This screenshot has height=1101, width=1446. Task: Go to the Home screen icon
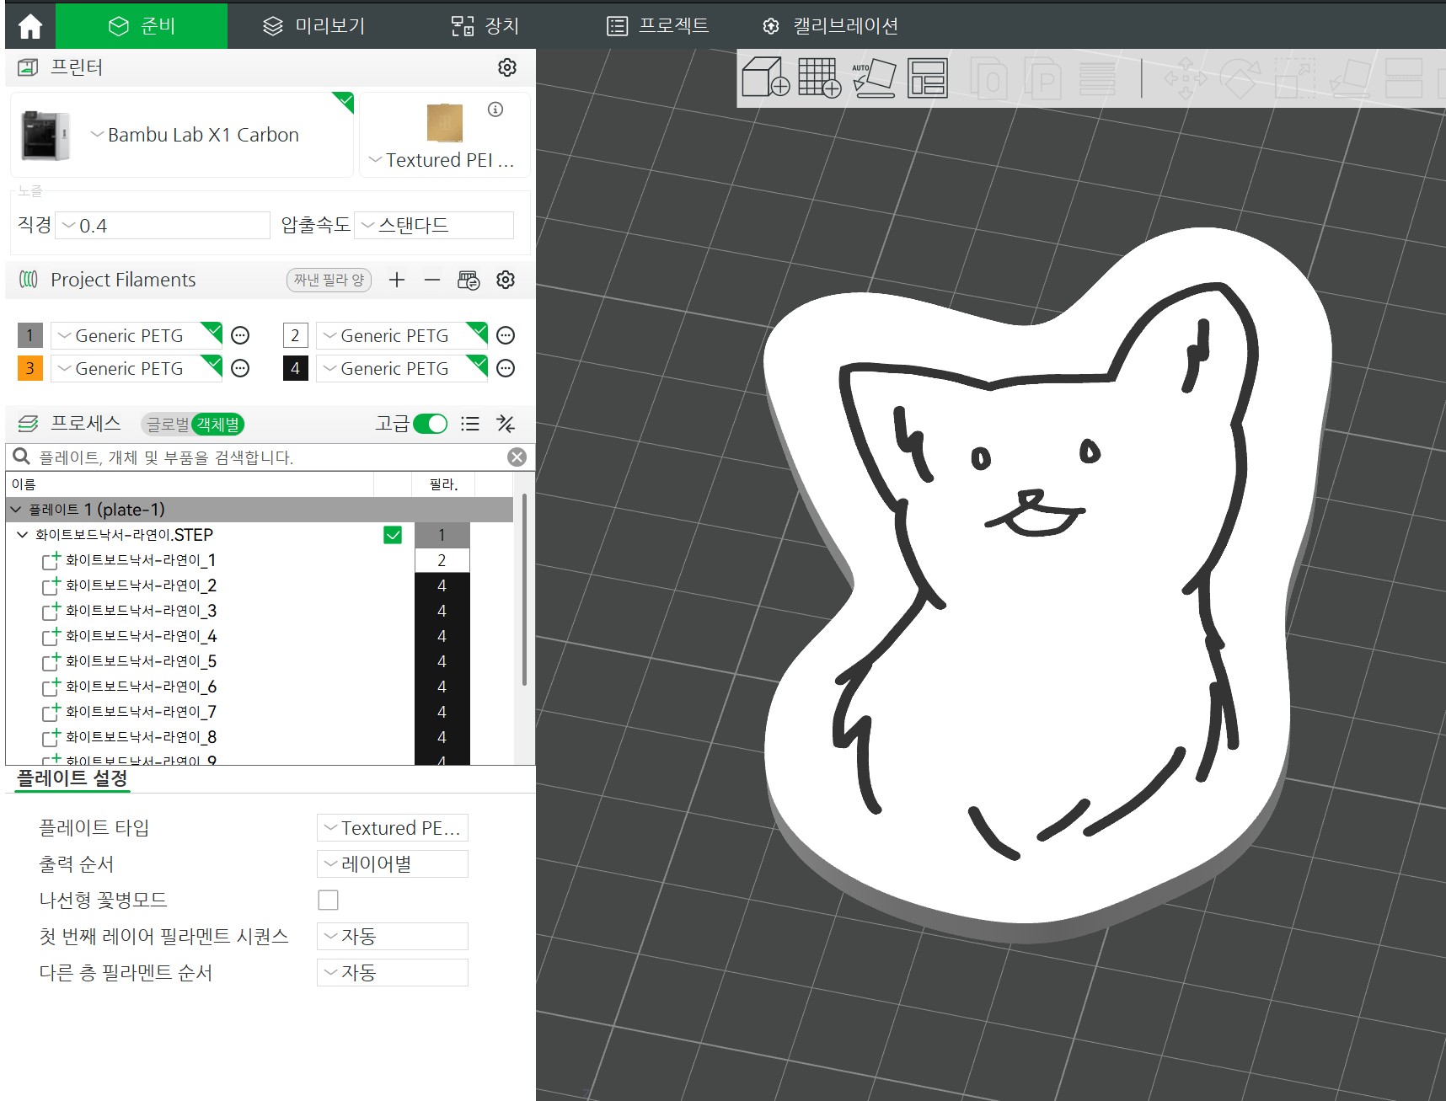[30, 26]
